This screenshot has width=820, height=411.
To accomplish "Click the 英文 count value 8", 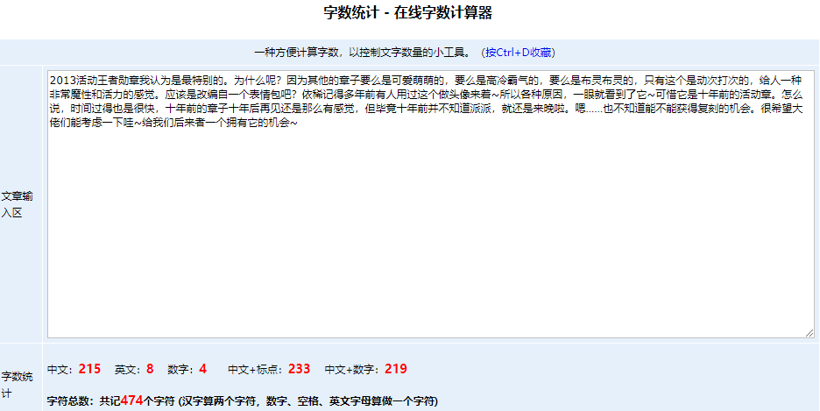I will pos(150,369).
